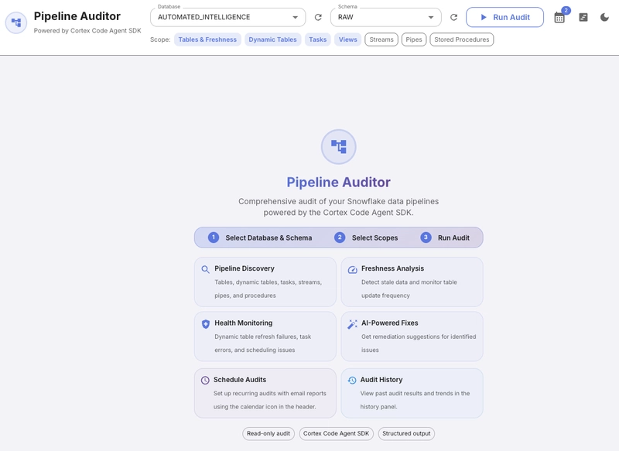This screenshot has height=451, width=619.
Task: Expand schema list with arrow
Action: pos(431,17)
